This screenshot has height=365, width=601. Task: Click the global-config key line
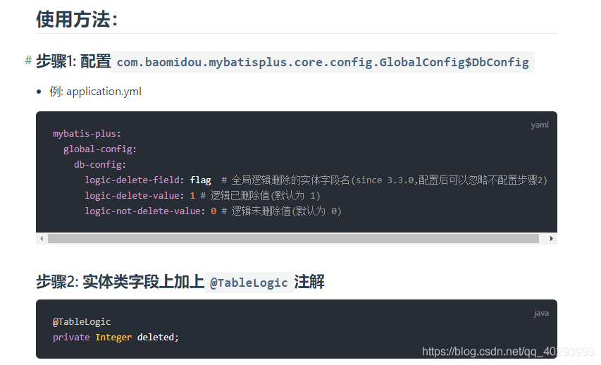tap(99, 149)
